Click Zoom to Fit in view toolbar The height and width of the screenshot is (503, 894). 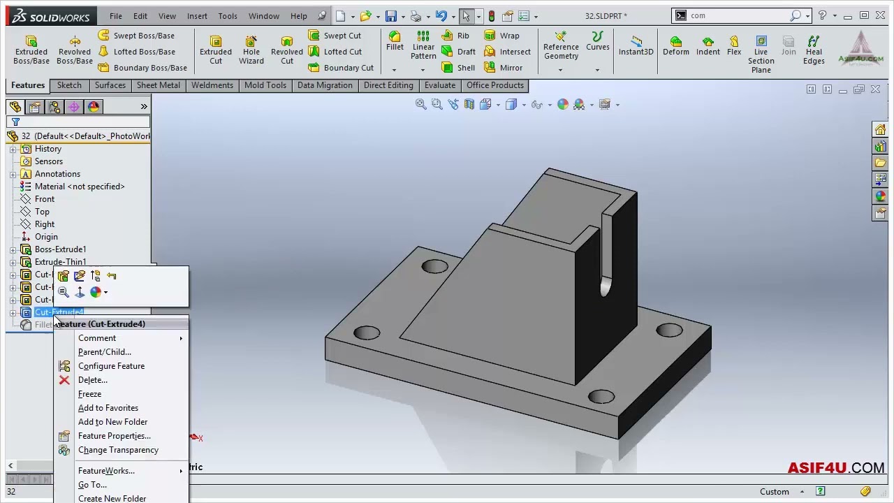pyautogui.click(x=421, y=104)
